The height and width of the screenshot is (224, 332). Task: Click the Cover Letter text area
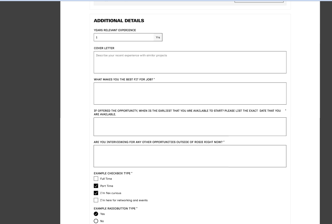pos(190,62)
